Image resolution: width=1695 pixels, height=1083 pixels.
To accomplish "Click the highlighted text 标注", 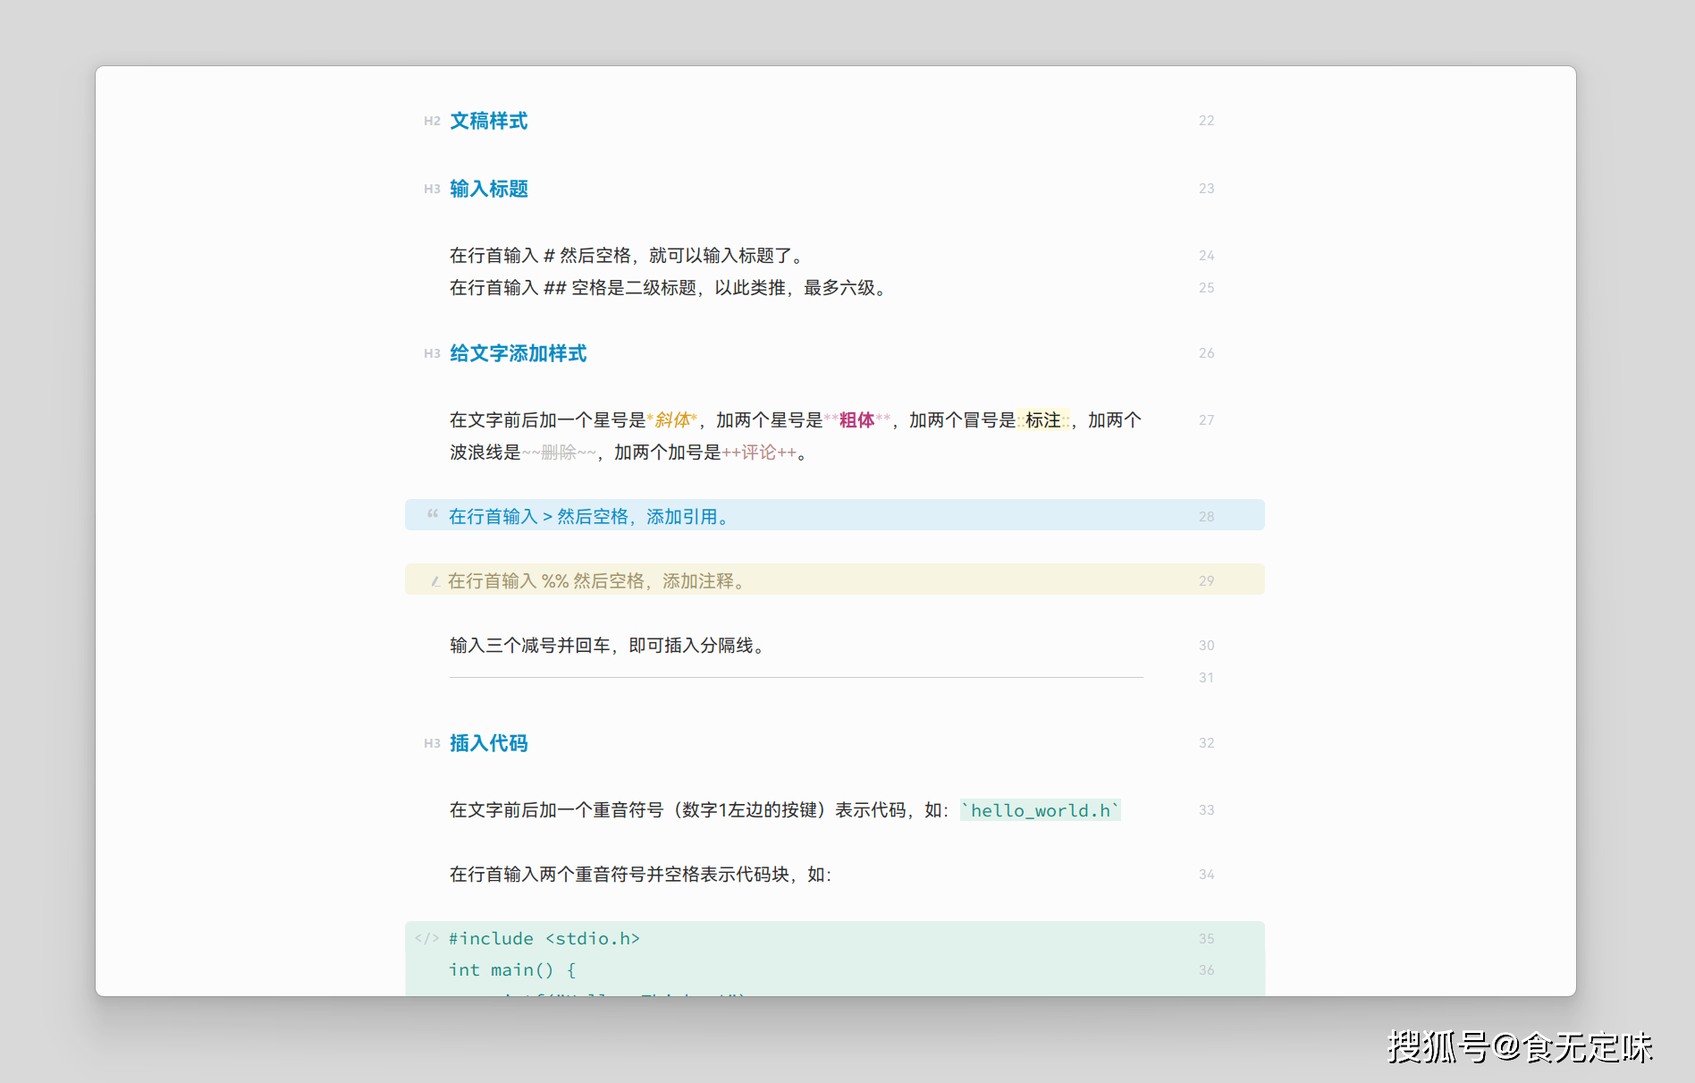I will 1043,420.
